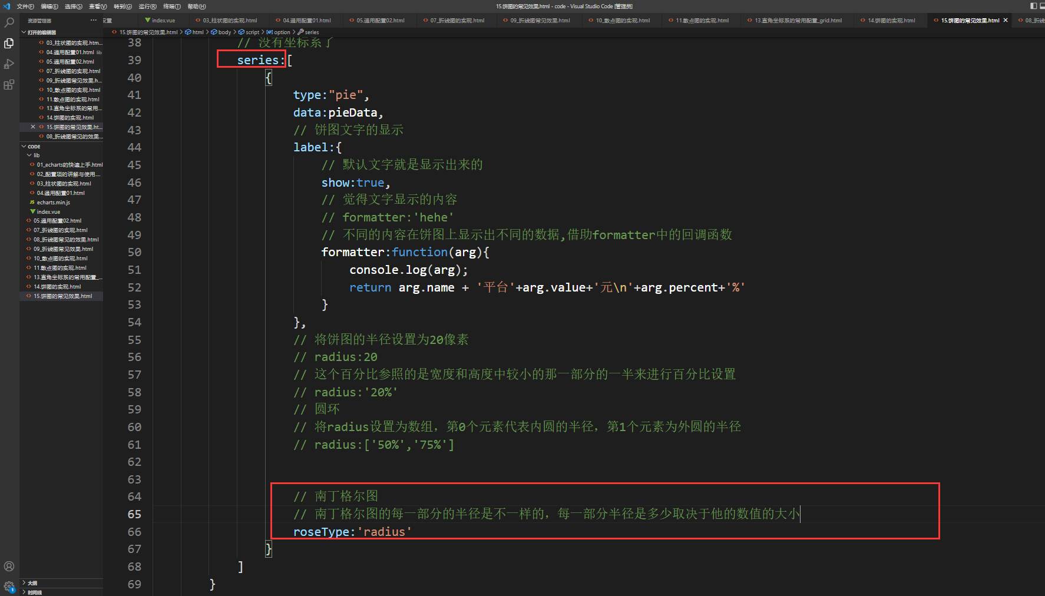The height and width of the screenshot is (596, 1045).
Task: Open the 帮助(H) menu
Action: (197, 6)
